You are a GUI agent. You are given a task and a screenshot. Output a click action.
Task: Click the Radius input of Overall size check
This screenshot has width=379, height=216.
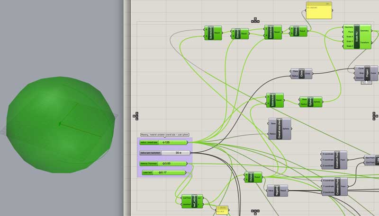(x=273, y=134)
